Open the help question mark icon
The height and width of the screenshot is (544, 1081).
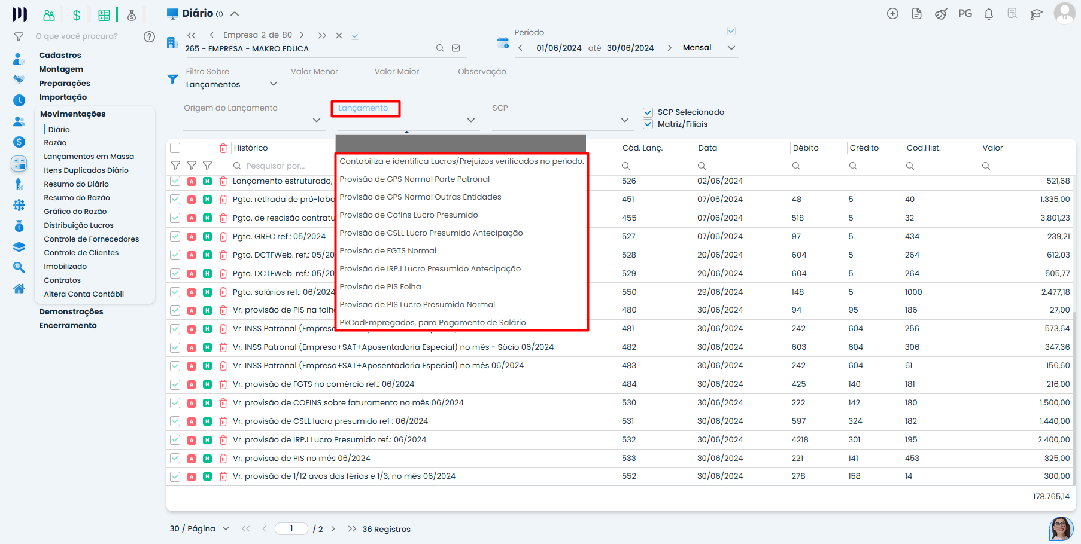point(149,36)
